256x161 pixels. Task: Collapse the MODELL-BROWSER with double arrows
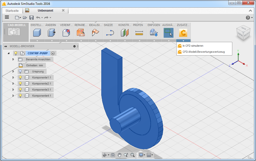coord(6,46)
